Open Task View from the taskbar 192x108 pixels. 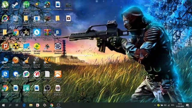coord(17,105)
